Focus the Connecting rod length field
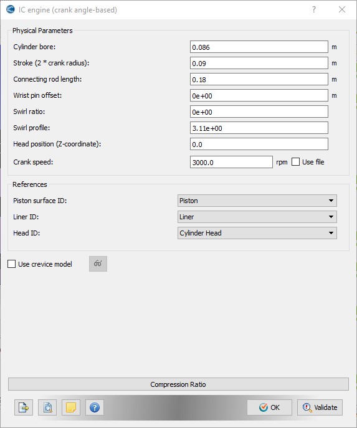357x428 pixels. coord(259,79)
